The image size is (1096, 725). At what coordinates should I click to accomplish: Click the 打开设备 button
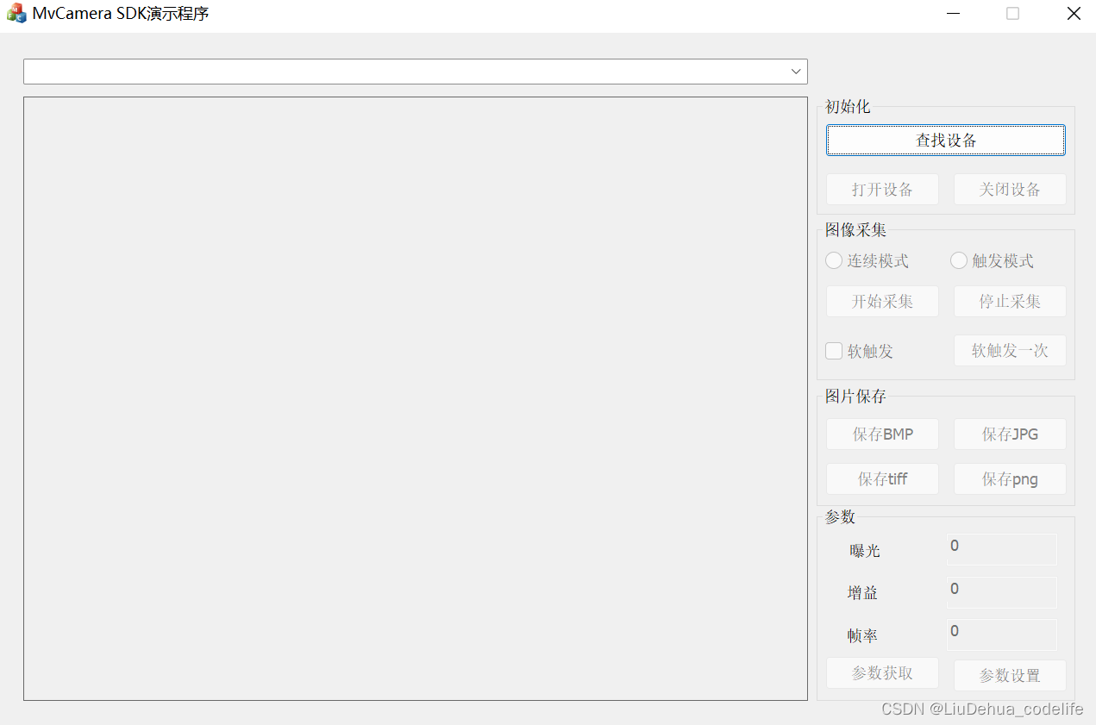[882, 190]
